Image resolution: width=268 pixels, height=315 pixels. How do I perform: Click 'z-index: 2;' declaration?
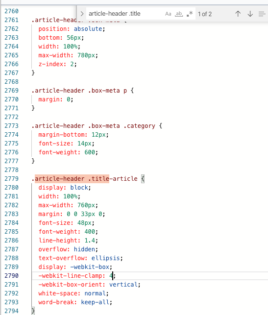(57, 64)
